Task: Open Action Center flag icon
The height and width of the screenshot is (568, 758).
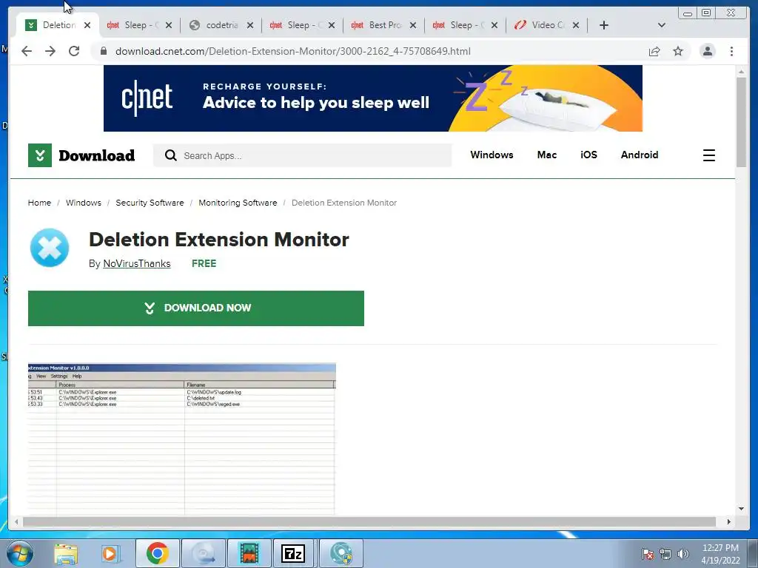Action: (647, 554)
